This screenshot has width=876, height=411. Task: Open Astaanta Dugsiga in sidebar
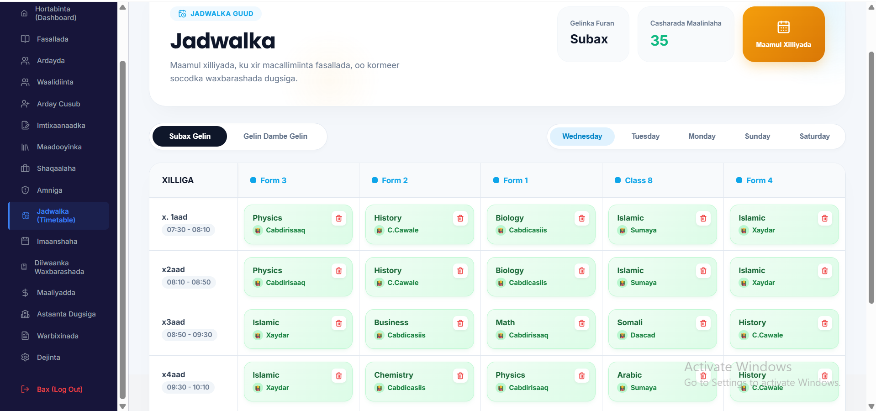[x=58, y=314]
